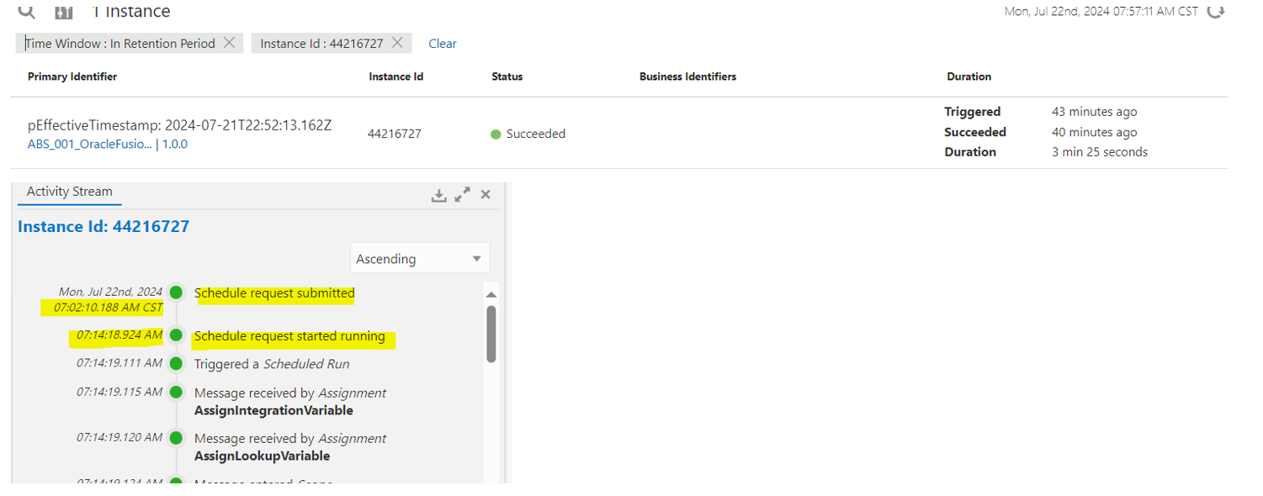Click Clear to remove all filters
Viewport: 1263px width, 496px height.
click(442, 43)
